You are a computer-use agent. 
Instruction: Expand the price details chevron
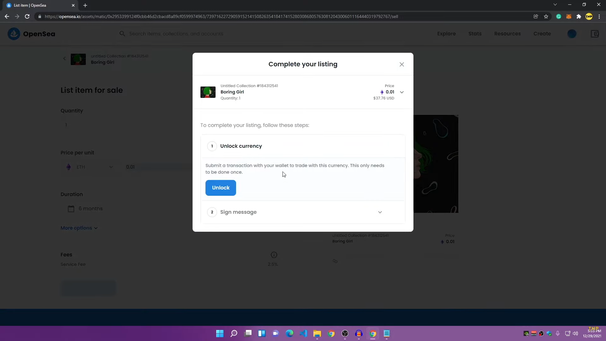click(402, 92)
